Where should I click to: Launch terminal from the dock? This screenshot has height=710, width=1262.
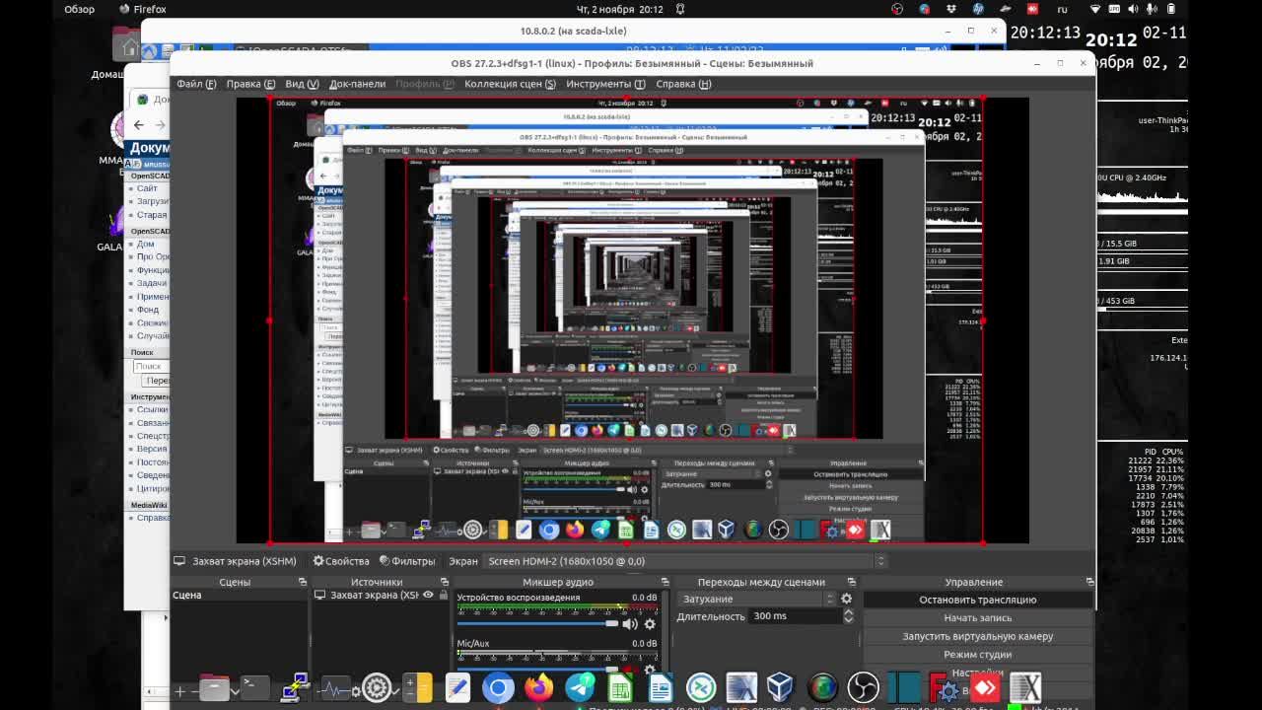point(254,687)
